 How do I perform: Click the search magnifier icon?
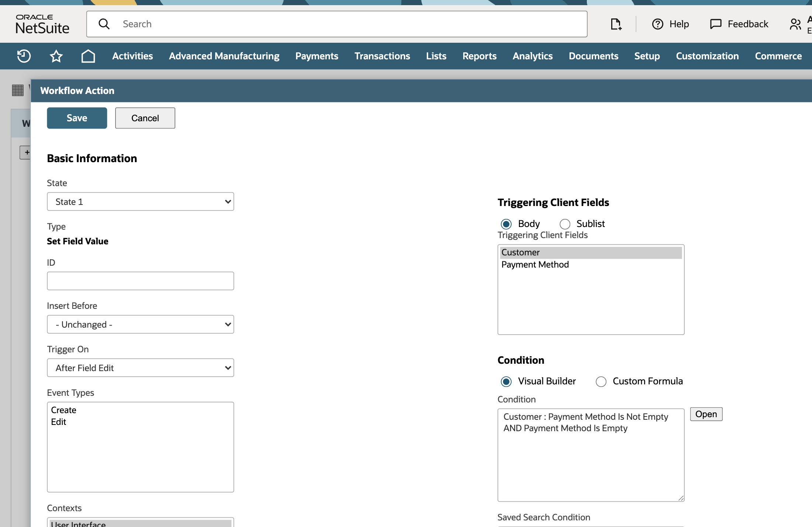(x=104, y=24)
